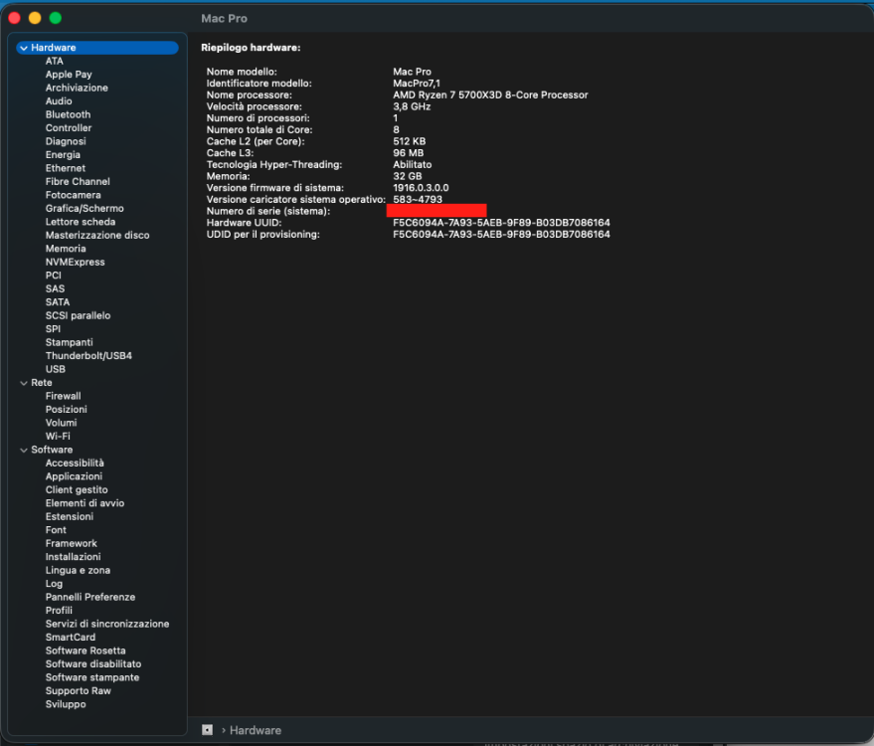The image size is (874, 746).
Task: Click the firmware version 1916.0.3.0.0
Action: 421,188
